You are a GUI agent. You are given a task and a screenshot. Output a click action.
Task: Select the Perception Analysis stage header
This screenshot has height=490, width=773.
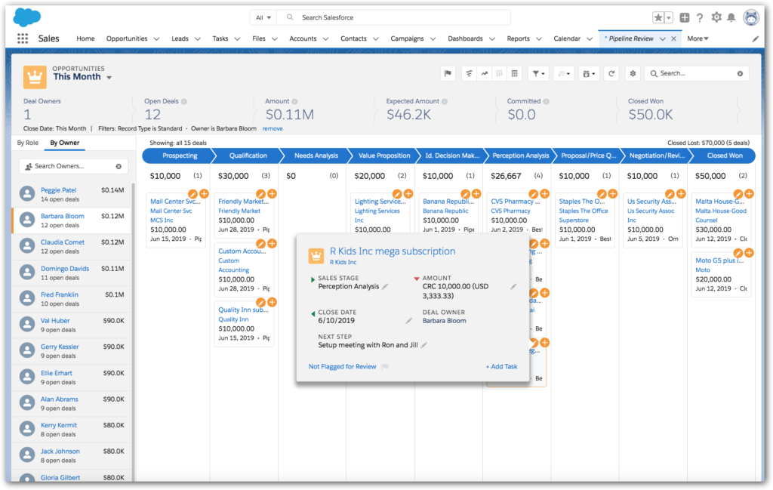tap(520, 156)
